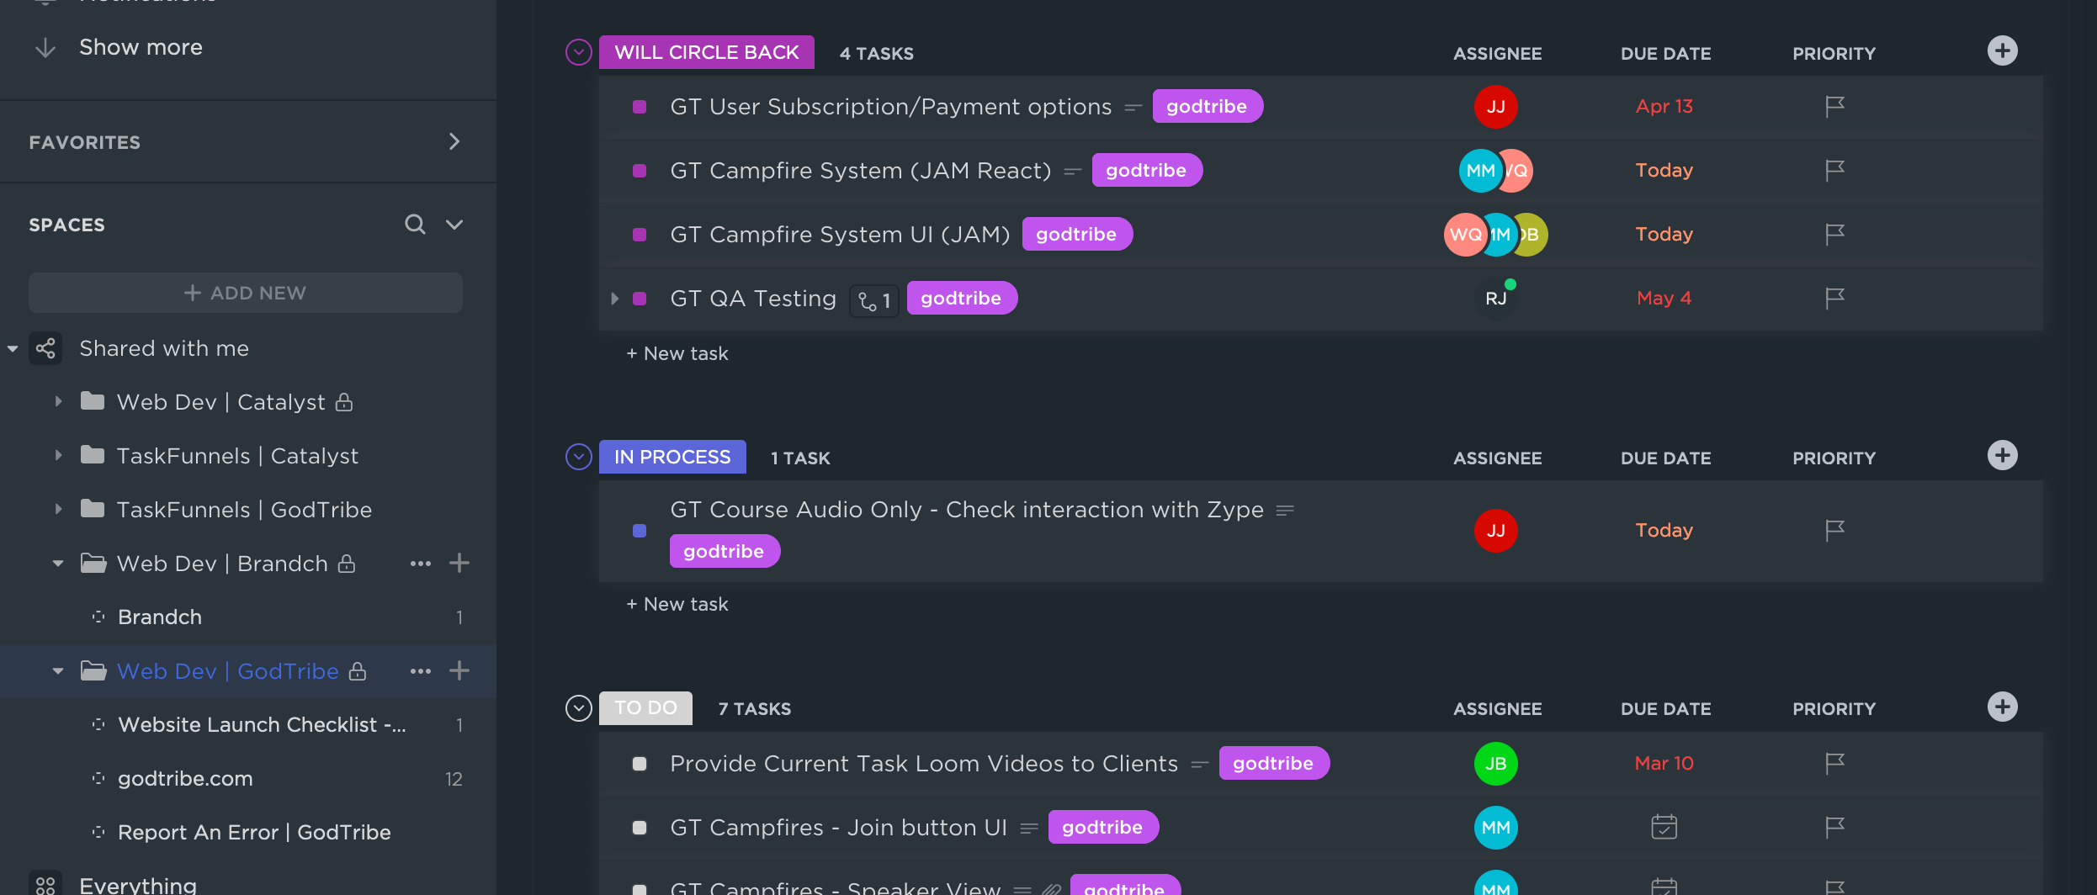Click the Shared with me share icon
Image resolution: width=2097 pixels, height=895 pixels.
pos(45,348)
